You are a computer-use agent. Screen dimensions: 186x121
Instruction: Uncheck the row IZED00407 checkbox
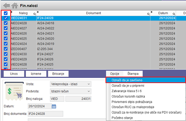6,49
